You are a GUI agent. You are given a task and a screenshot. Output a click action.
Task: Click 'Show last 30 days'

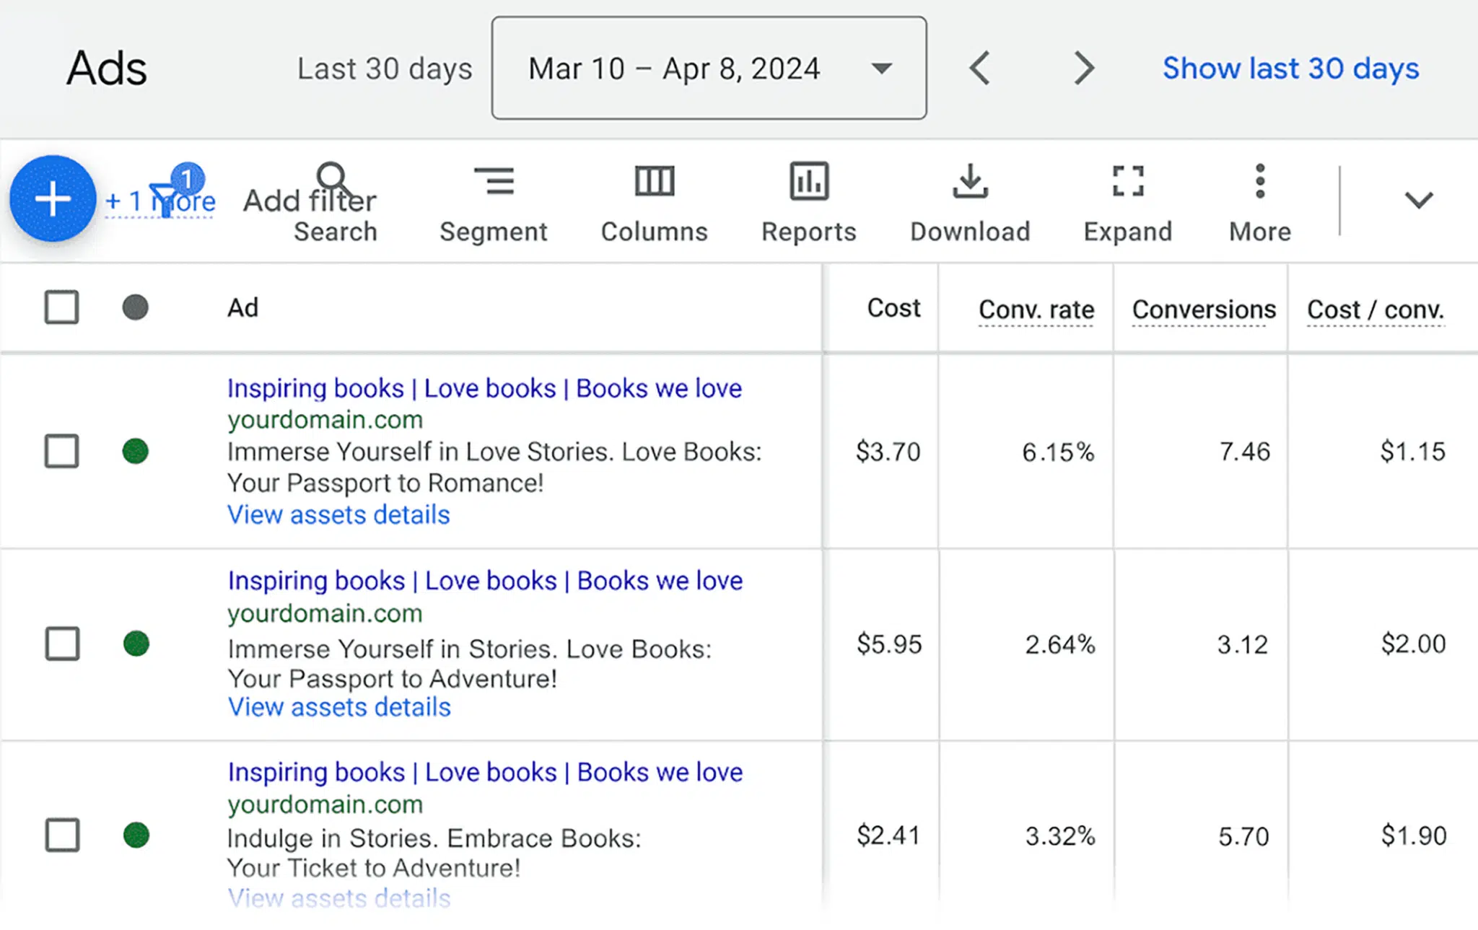1290,68
